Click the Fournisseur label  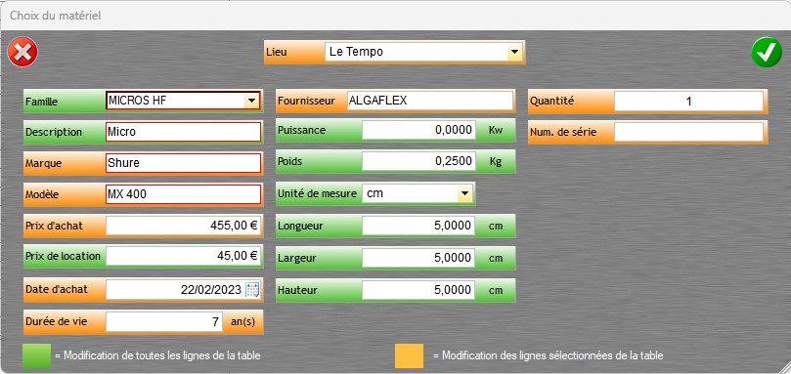(x=306, y=101)
